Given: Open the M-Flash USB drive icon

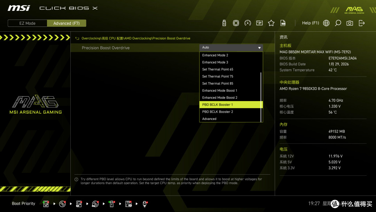Looking at the screenshot, I should (224, 23).
